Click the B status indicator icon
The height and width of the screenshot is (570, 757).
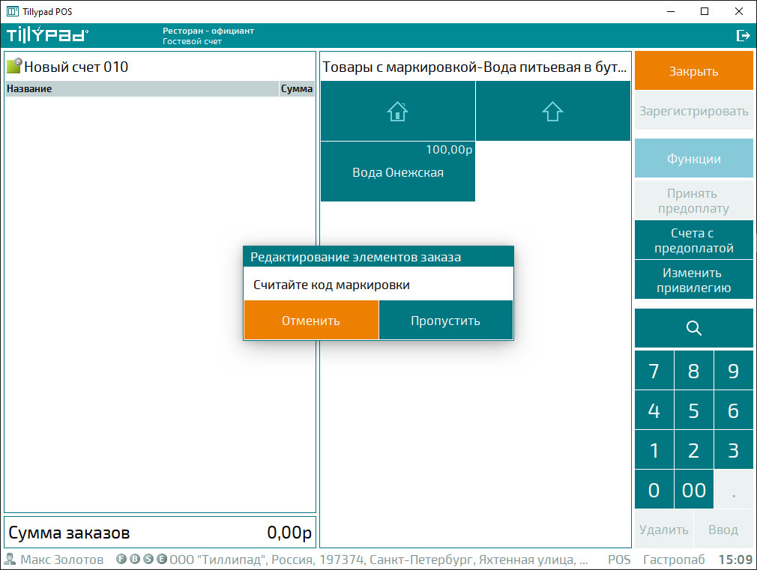coord(135,559)
